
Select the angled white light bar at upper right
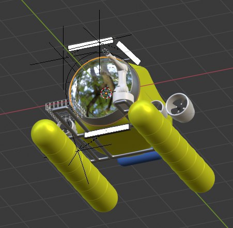point(129,53)
